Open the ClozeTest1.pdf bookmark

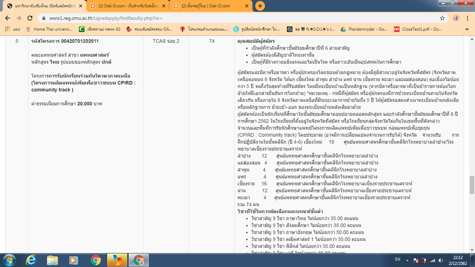point(418,29)
